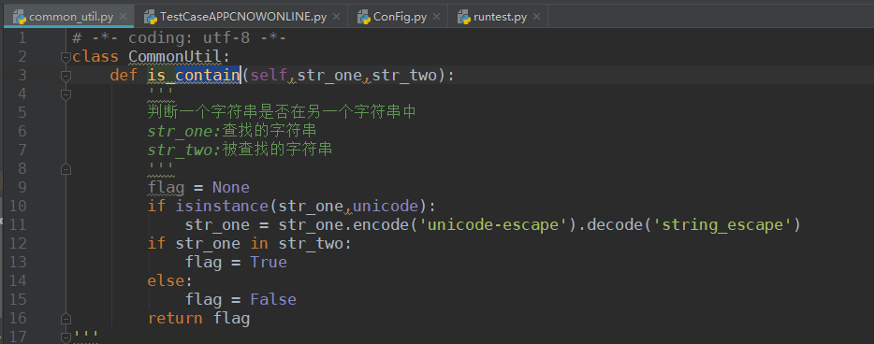Click the docstring end fold marker on line 8
The width and height of the screenshot is (874, 344).
point(66,168)
